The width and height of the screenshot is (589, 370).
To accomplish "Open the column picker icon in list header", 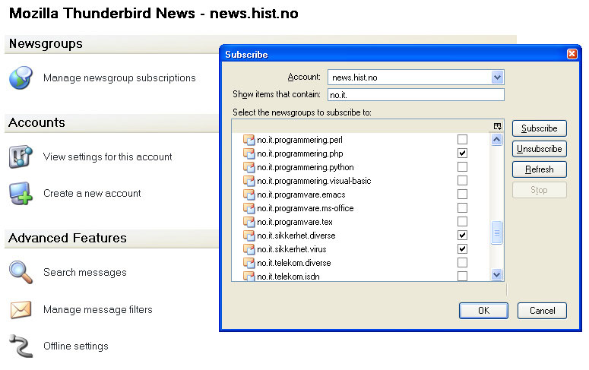I will click(x=497, y=126).
